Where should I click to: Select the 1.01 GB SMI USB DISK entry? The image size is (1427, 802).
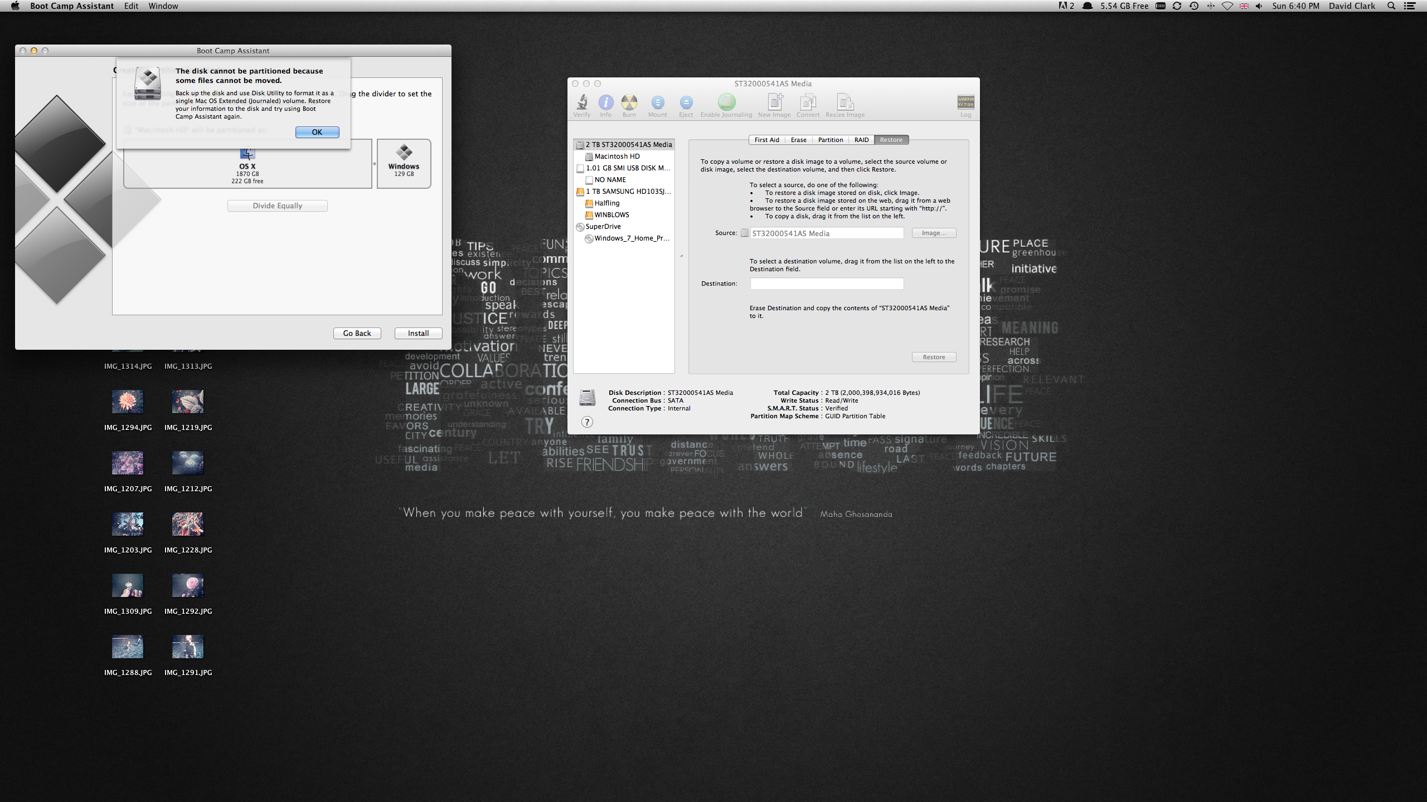pos(624,168)
